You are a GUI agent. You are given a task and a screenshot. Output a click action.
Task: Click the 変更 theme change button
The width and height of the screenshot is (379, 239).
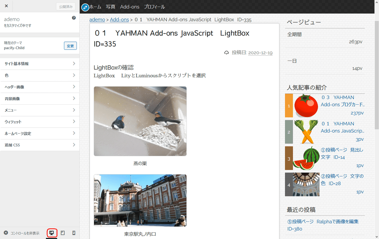click(x=70, y=46)
